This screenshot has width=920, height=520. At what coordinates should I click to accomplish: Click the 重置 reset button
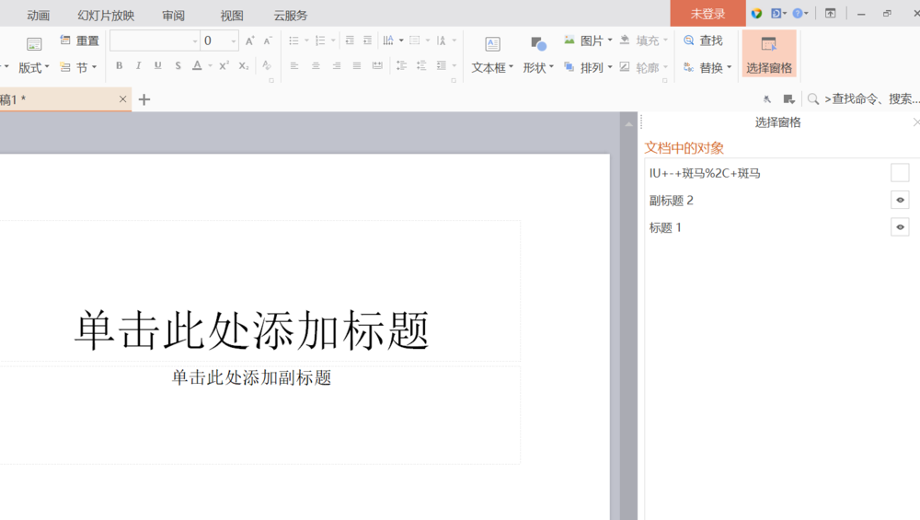pyautogui.click(x=80, y=40)
